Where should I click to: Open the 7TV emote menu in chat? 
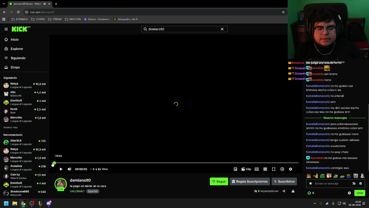(354, 183)
